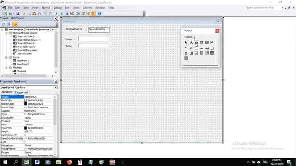296x166 pixels.
Task: Click View Object icon in Project panel
Action: click(9, 24)
